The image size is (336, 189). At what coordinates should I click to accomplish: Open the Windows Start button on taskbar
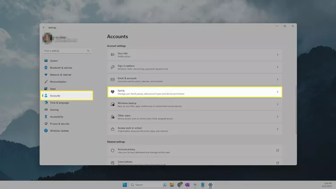click(x=124, y=185)
